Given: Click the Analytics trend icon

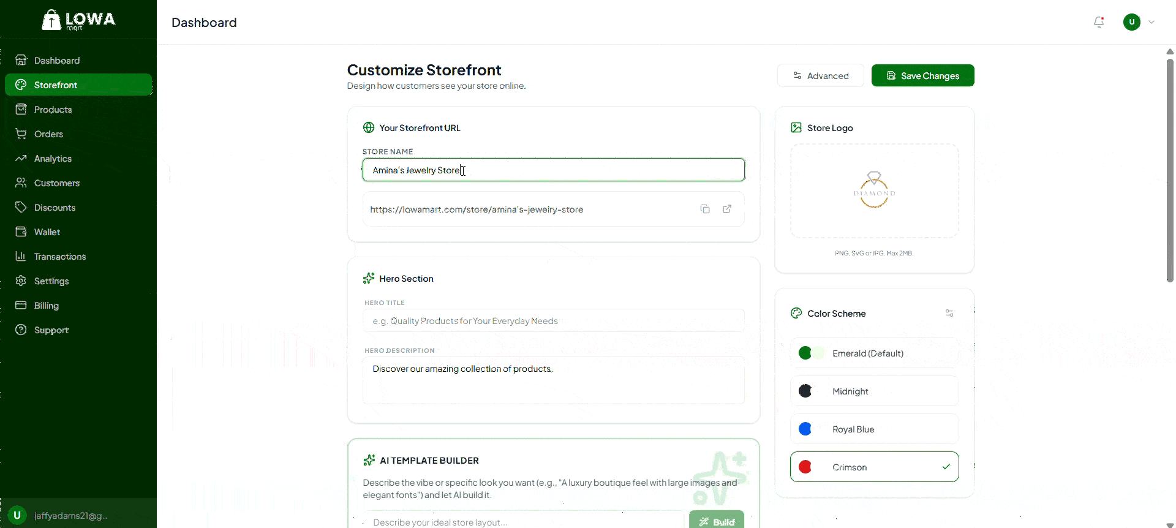Looking at the screenshot, I should tap(21, 158).
